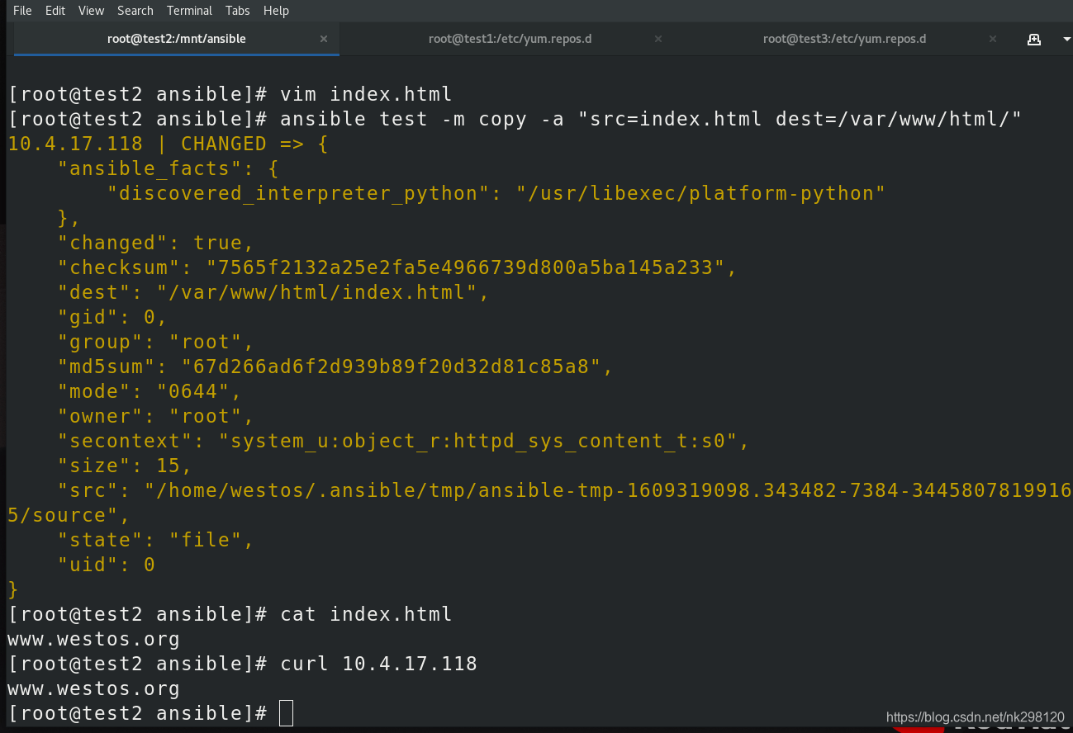Click the 'cat index.html' command

(366, 614)
